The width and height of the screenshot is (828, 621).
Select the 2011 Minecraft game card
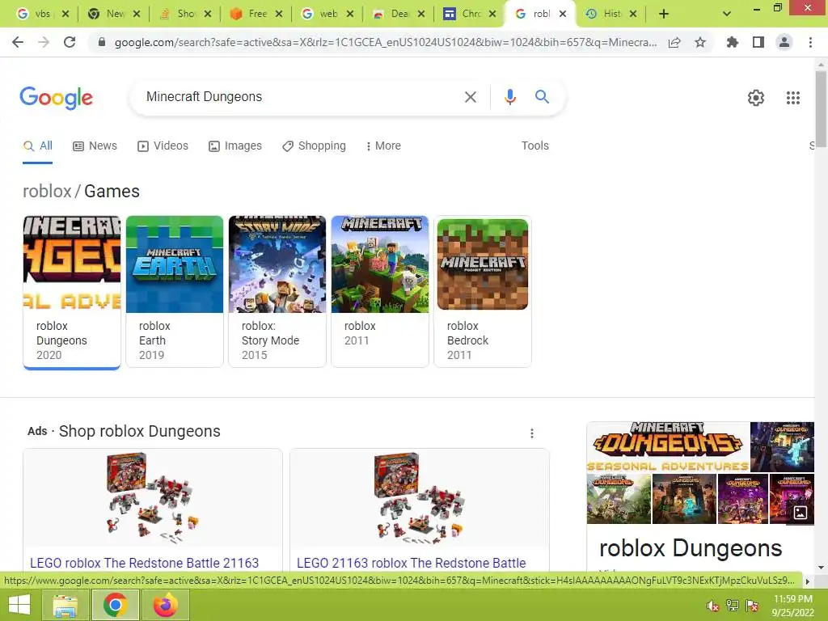click(380, 291)
